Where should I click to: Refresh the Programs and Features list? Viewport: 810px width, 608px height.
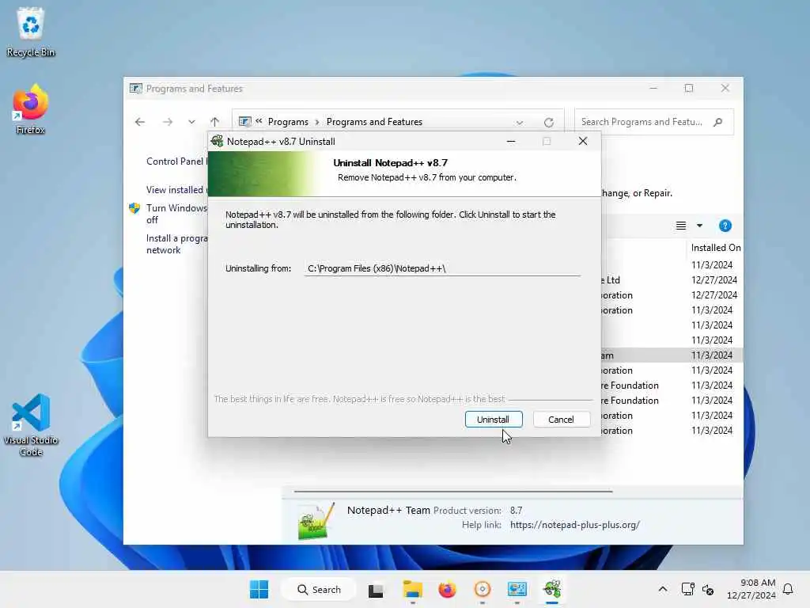549,123
